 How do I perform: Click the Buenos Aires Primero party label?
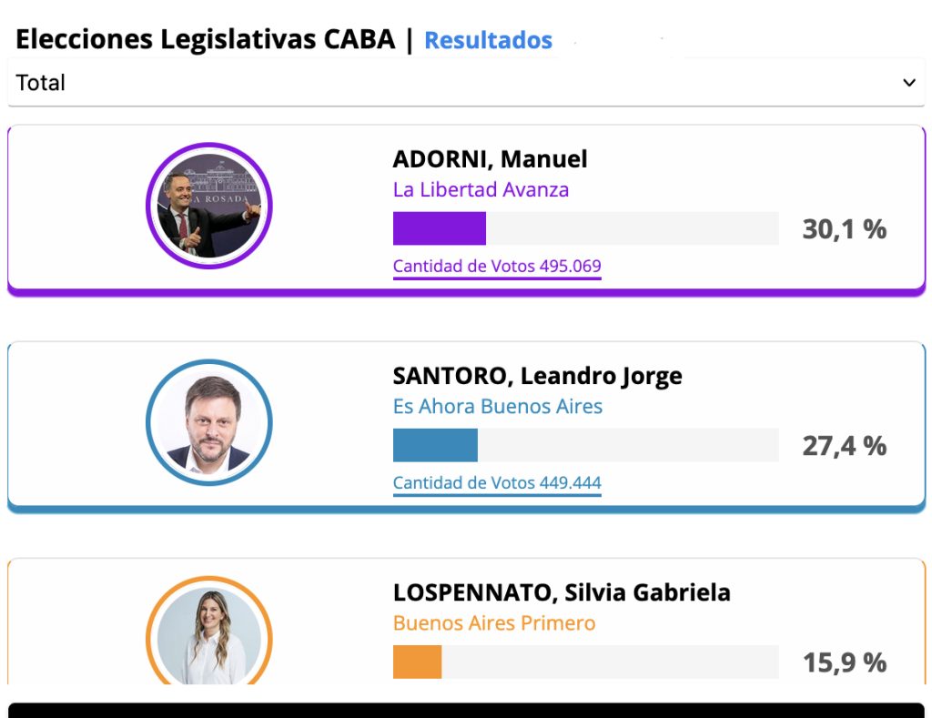point(494,623)
